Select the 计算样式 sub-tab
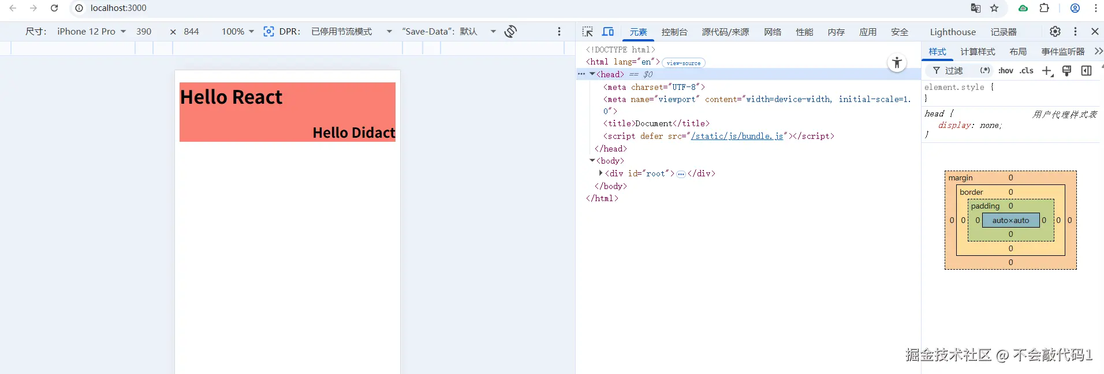Screen dimensions: 1104x374 (x=978, y=52)
